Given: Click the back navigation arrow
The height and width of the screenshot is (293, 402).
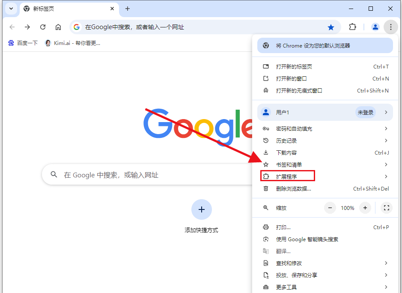Looking at the screenshot, I should click(x=12, y=27).
